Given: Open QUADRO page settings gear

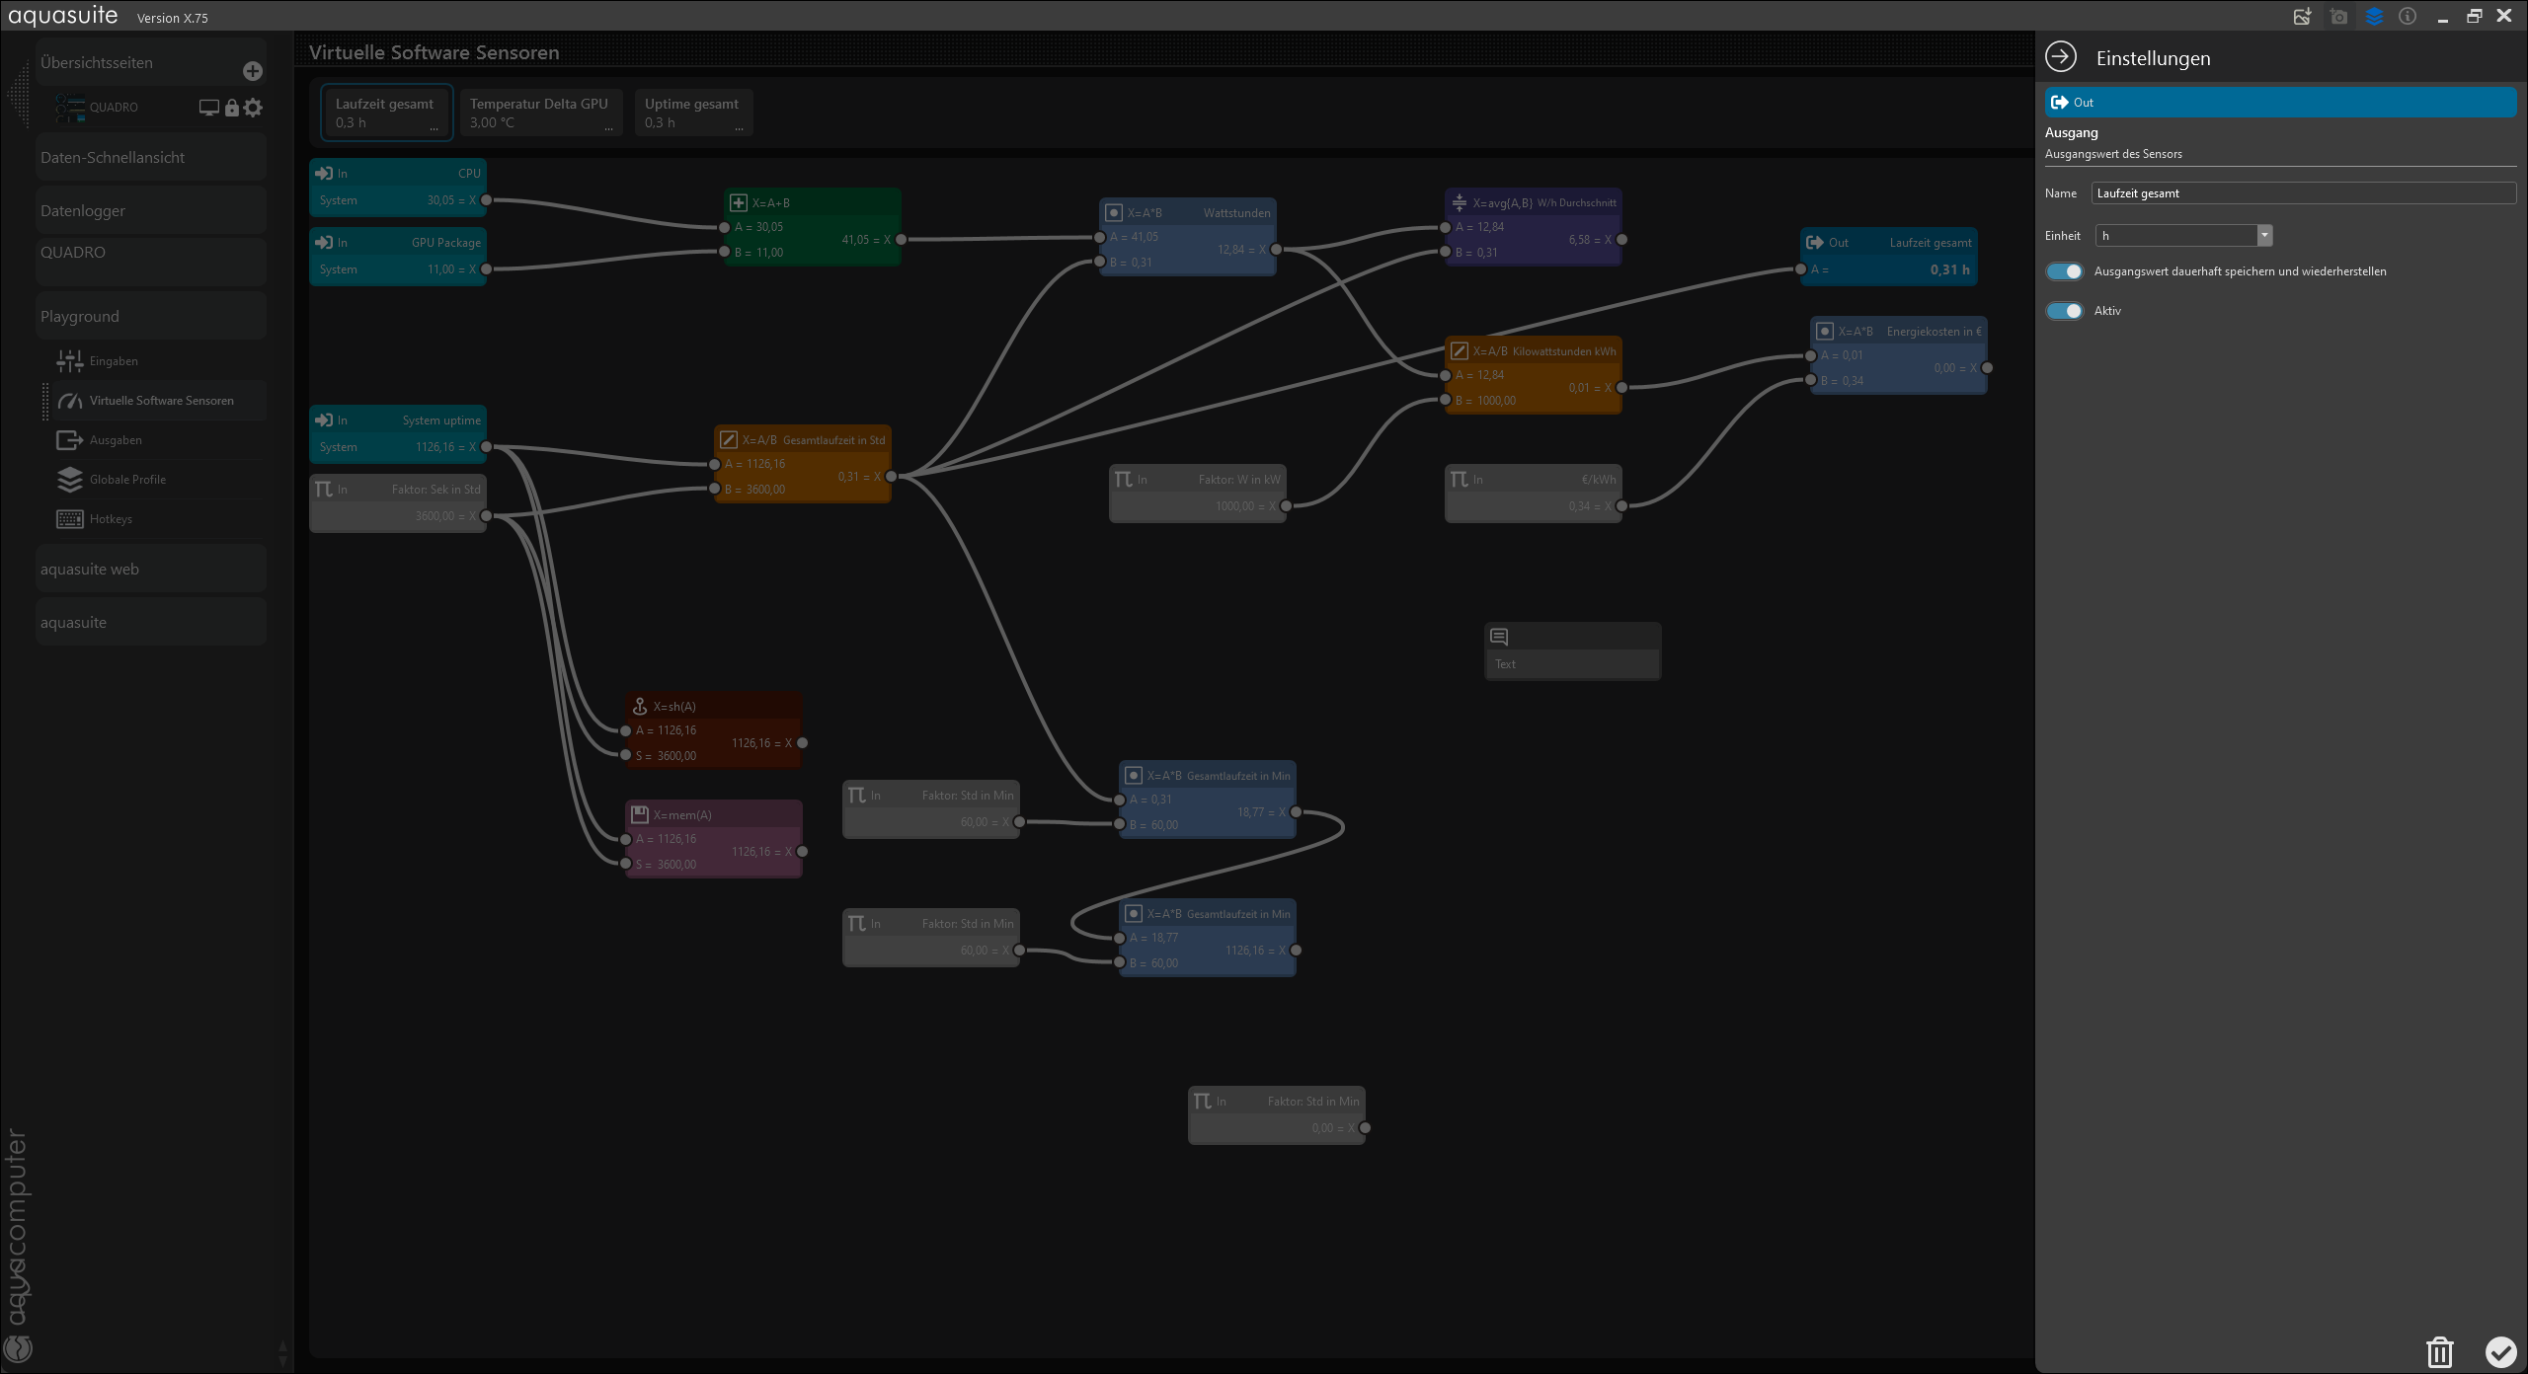Looking at the screenshot, I should click(254, 108).
